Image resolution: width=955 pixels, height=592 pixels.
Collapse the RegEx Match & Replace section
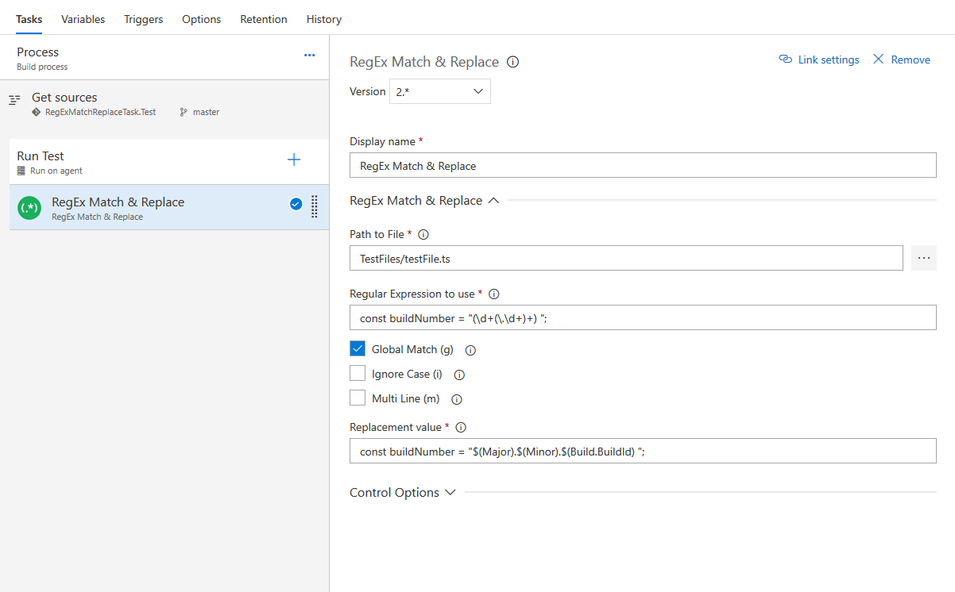pos(424,201)
